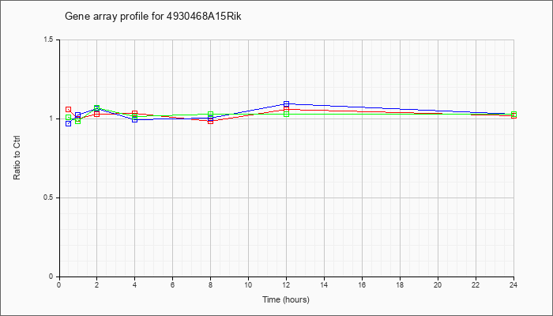Click the green data marker at 0.5 hours
Screen dimensions: 553x316
click(x=69, y=117)
